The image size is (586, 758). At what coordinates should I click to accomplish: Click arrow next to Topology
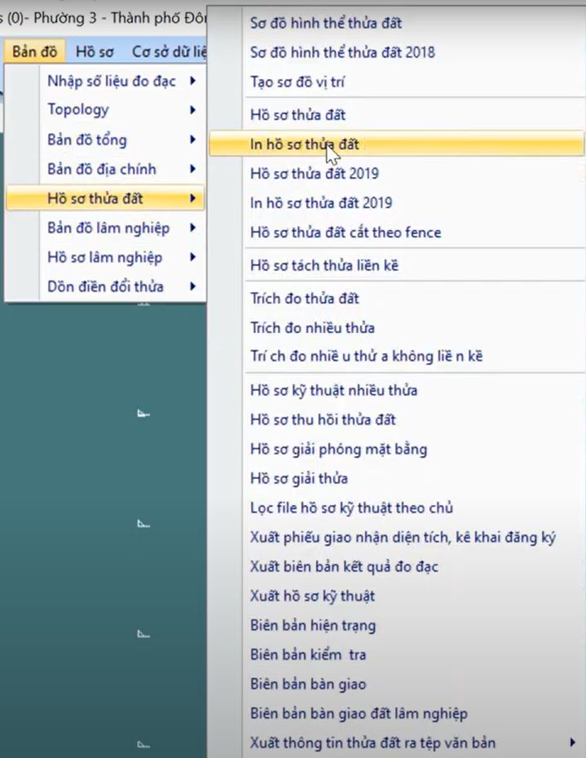point(192,110)
